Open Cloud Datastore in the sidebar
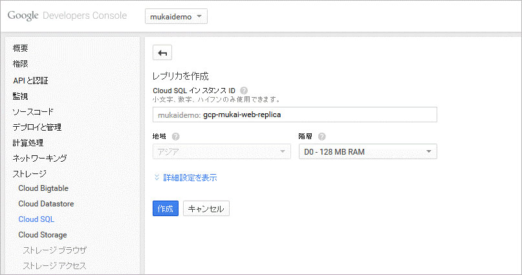This screenshot has height=275, width=522. pos(46,204)
